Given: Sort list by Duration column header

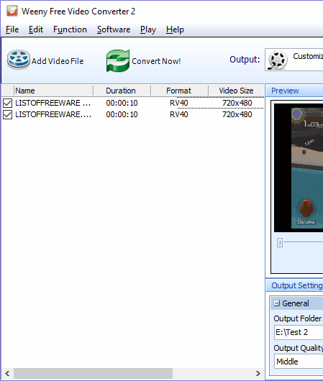Looking at the screenshot, I should (x=122, y=91).
